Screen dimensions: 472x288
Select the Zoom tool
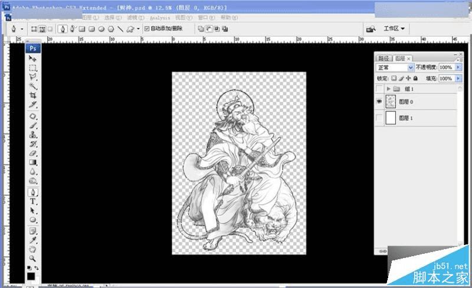pyautogui.click(x=32, y=258)
